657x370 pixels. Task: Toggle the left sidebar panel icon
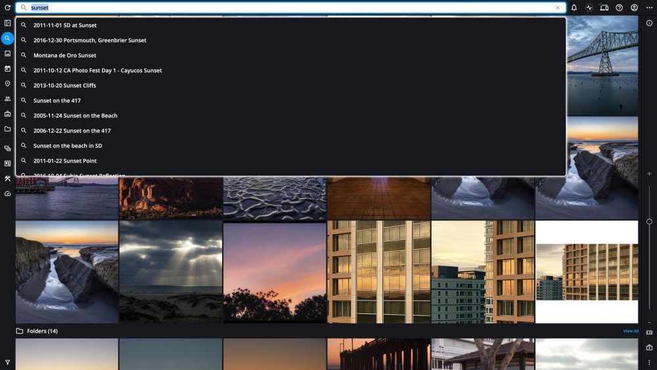tap(7, 23)
